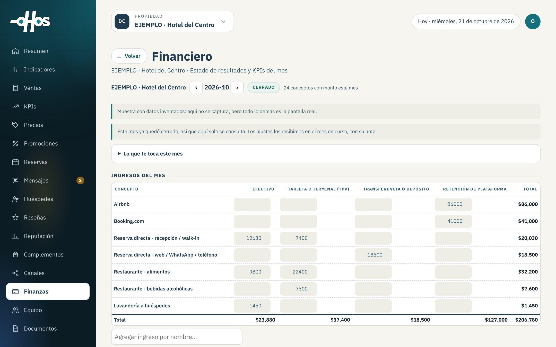Screen dimensions: 556x347
Task: Click the Precios tag icon
Action: (x=15, y=125)
